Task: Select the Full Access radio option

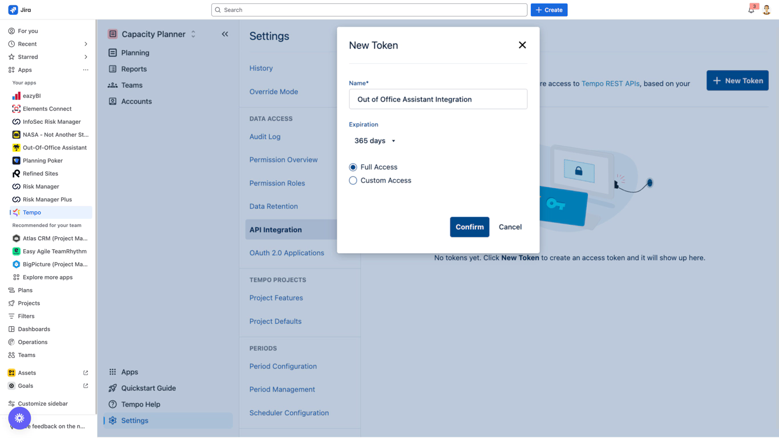Action: 353,167
